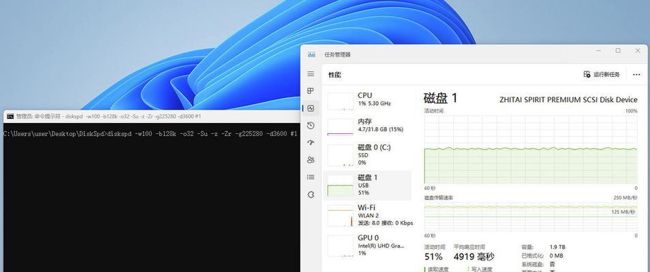Screen dimensions: 650x272
Task: Open the Task Manager hamburger navigation menu
Action: 311,73
